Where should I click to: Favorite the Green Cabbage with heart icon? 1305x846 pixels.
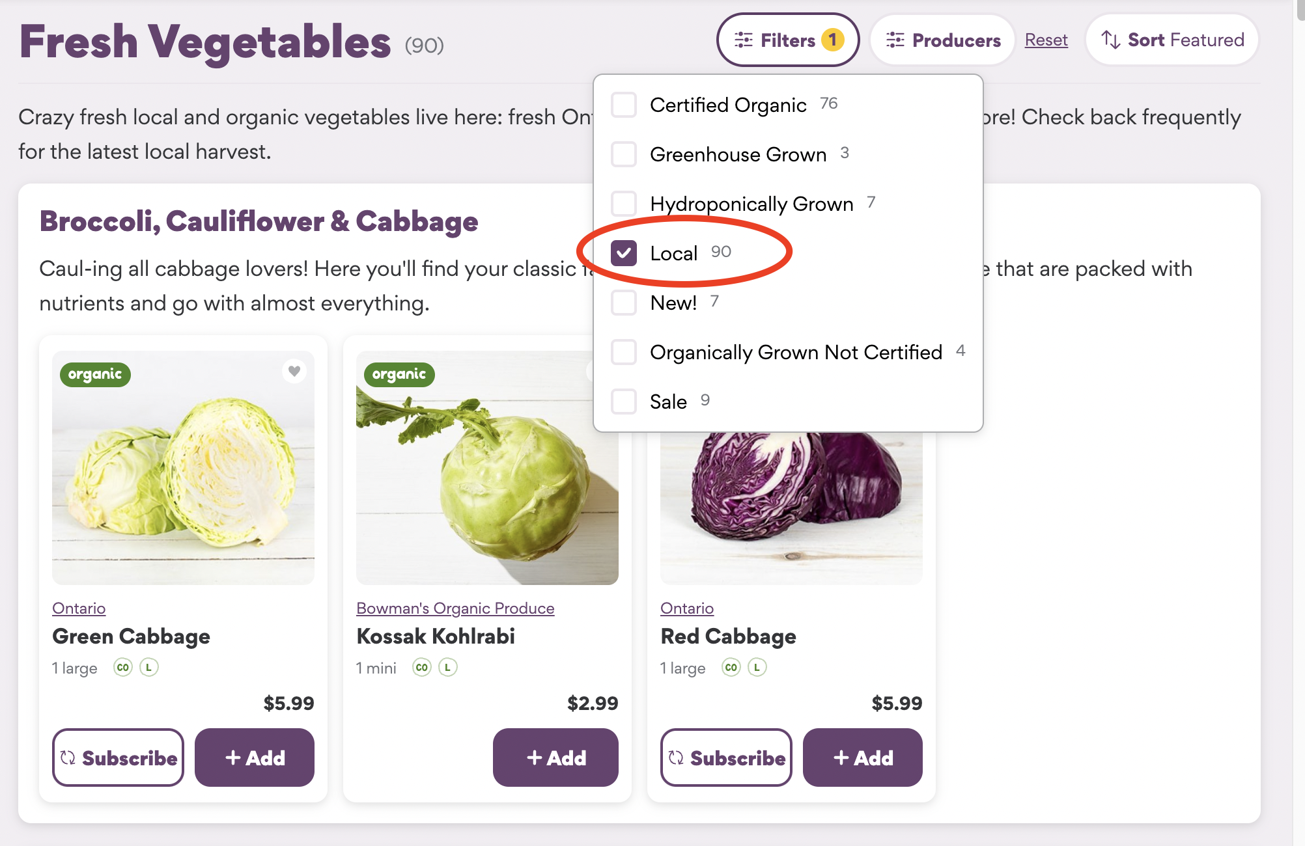(294, 372)
